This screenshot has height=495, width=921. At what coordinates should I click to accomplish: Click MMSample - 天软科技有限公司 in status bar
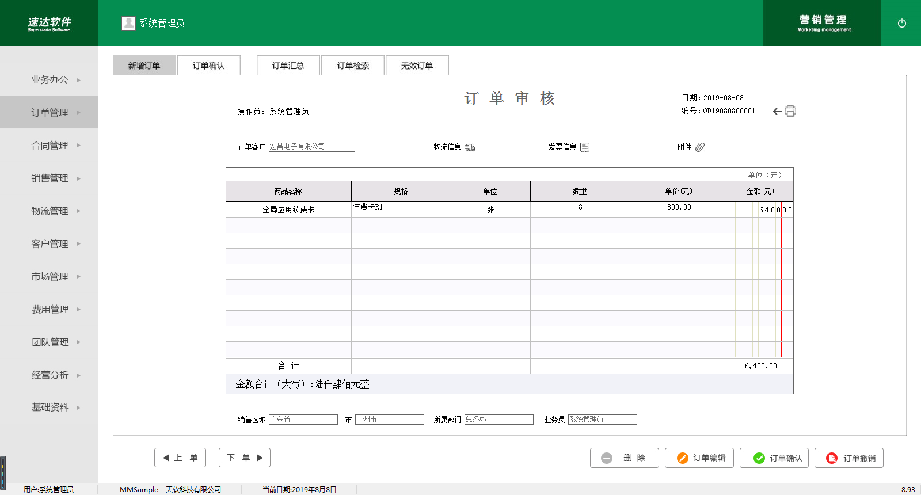click(x=170, y=490)
